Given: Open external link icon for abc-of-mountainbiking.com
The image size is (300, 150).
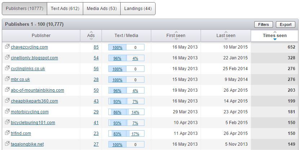Looking at the screenshot, I should 7,90.
